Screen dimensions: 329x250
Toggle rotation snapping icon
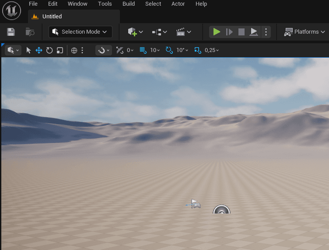click(169, 50)
